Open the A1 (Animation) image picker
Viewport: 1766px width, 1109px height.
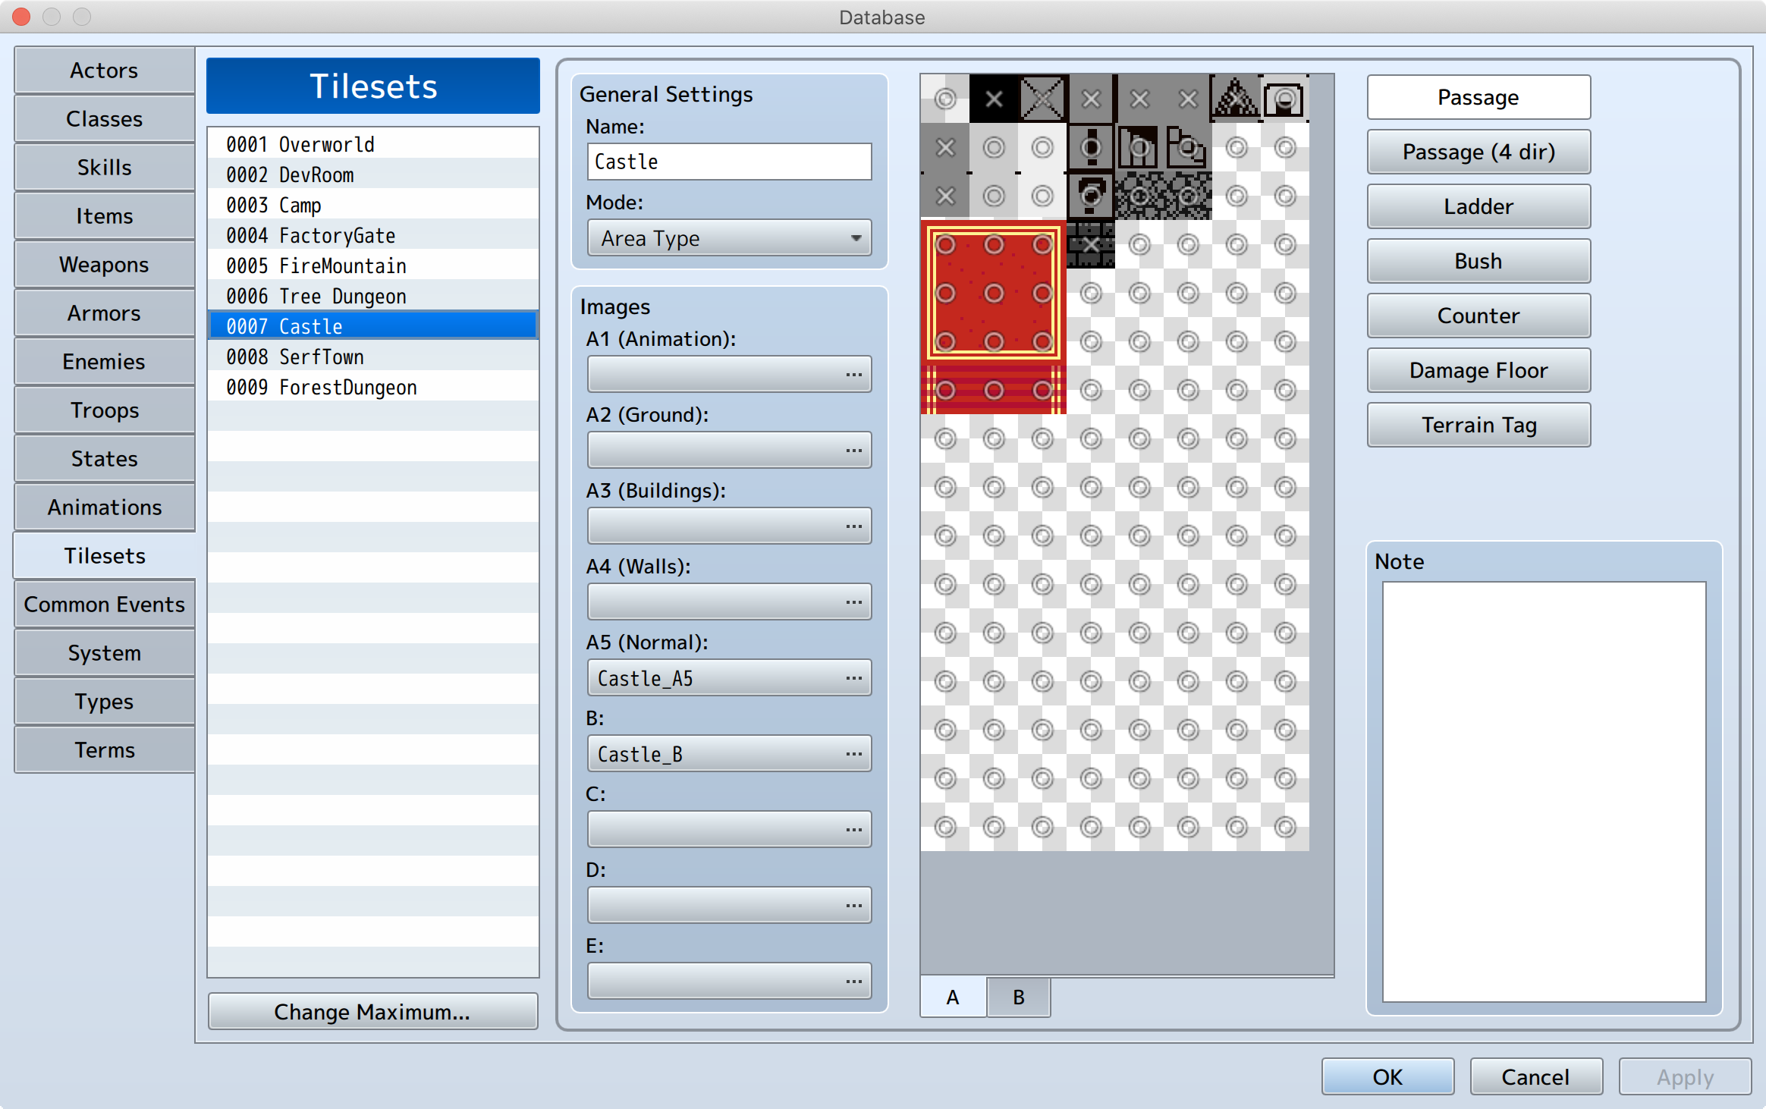[853, 373]
